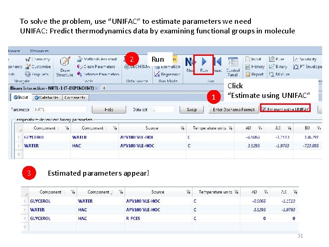
Task: Click the Component j header in the results table
Action: [100, 192]
